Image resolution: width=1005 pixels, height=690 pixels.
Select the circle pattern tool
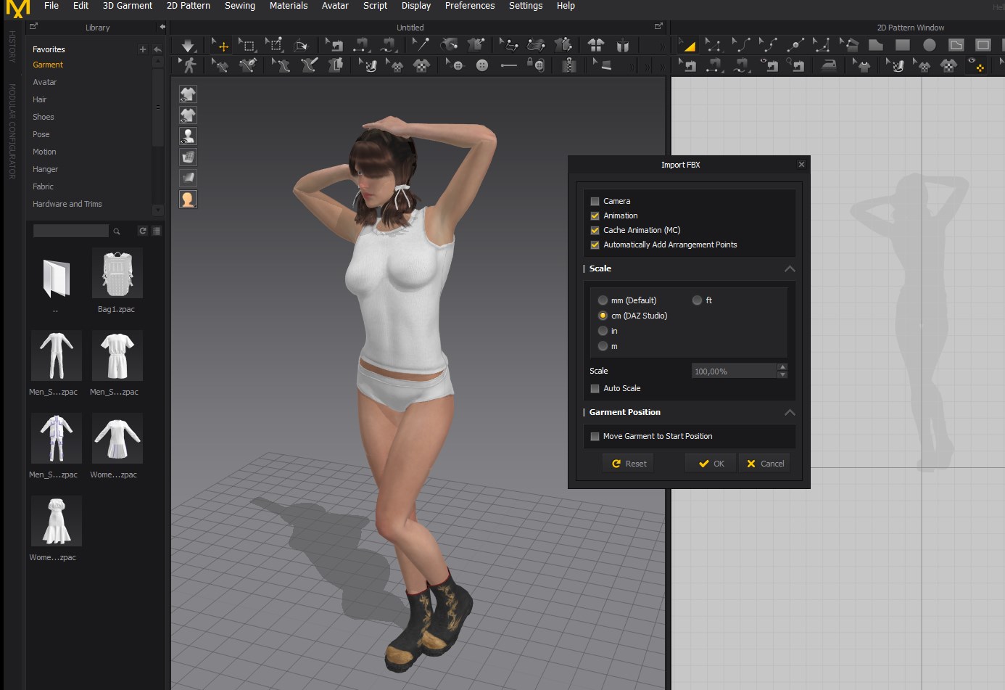coord(929,45)
